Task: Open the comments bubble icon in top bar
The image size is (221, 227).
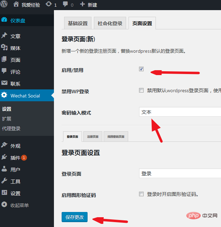Action: 65,5
